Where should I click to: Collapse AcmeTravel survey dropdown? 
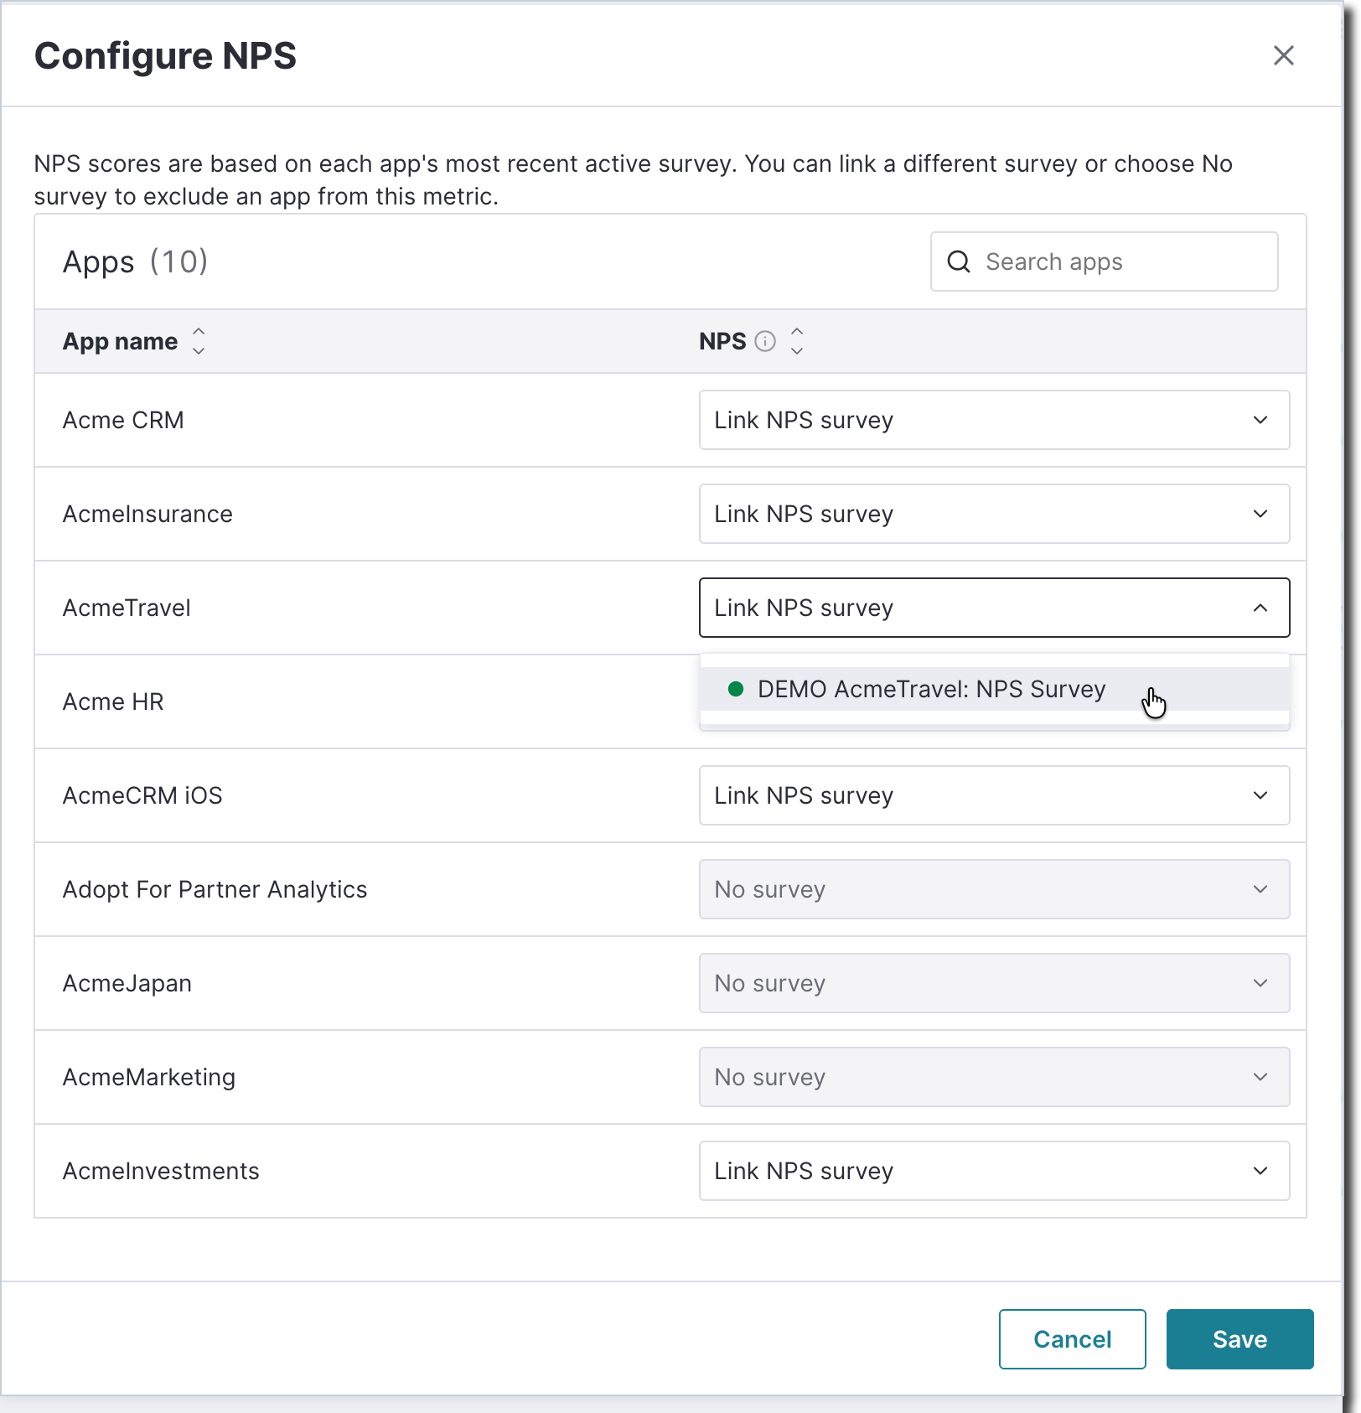point(994,608)
